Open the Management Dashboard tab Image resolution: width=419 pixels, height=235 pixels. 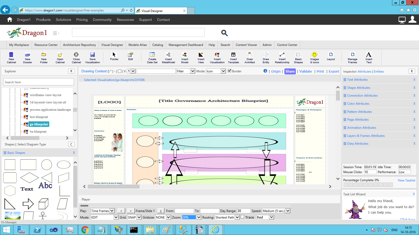[186, 45]
